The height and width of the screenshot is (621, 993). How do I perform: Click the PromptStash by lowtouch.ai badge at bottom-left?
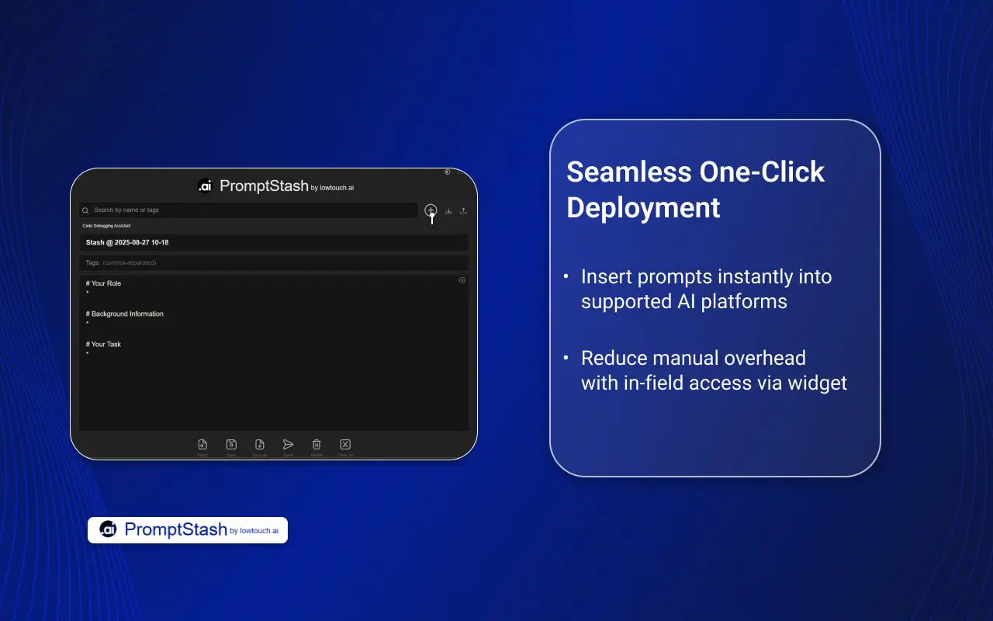pyautogui.click(x=188, y=530)
